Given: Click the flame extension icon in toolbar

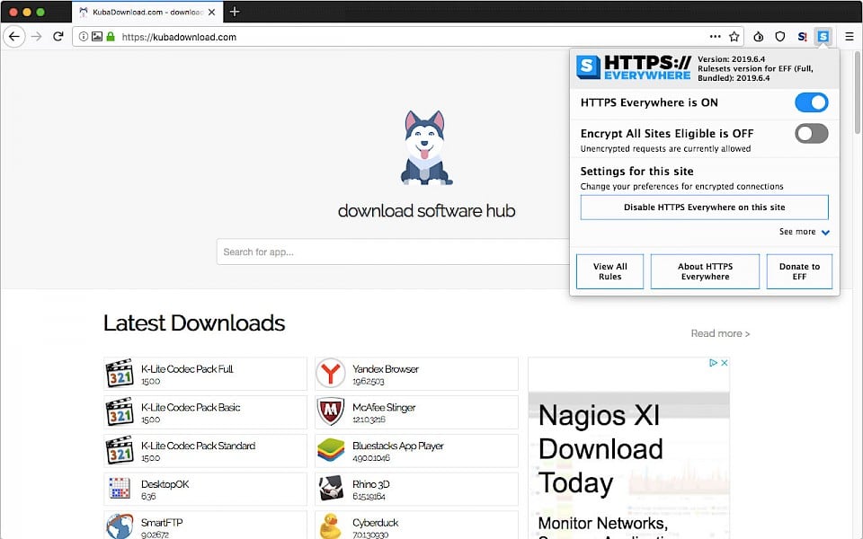Looking at the screenshot, I should coord(759,37).
